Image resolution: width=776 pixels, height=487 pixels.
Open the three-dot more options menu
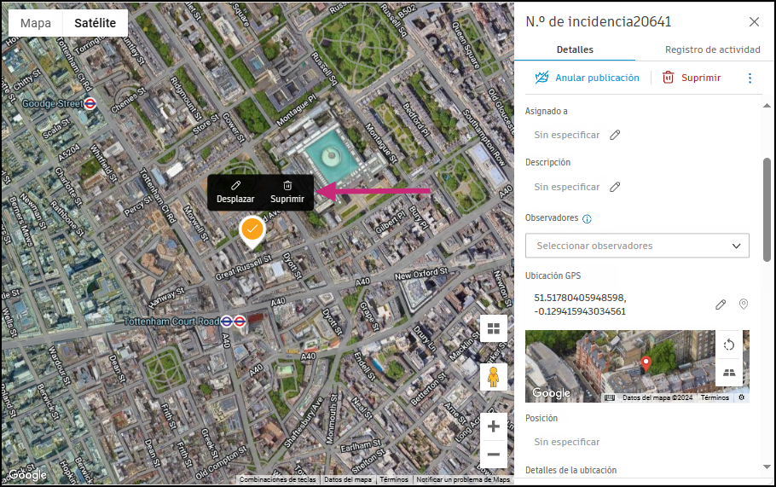pos(750,78)
